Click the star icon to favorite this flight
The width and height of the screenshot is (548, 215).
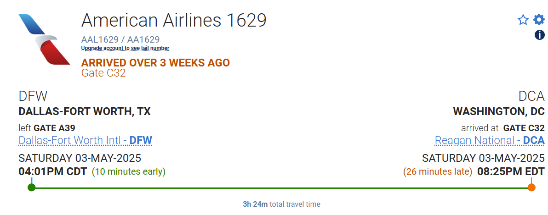(x=523, y=20)
